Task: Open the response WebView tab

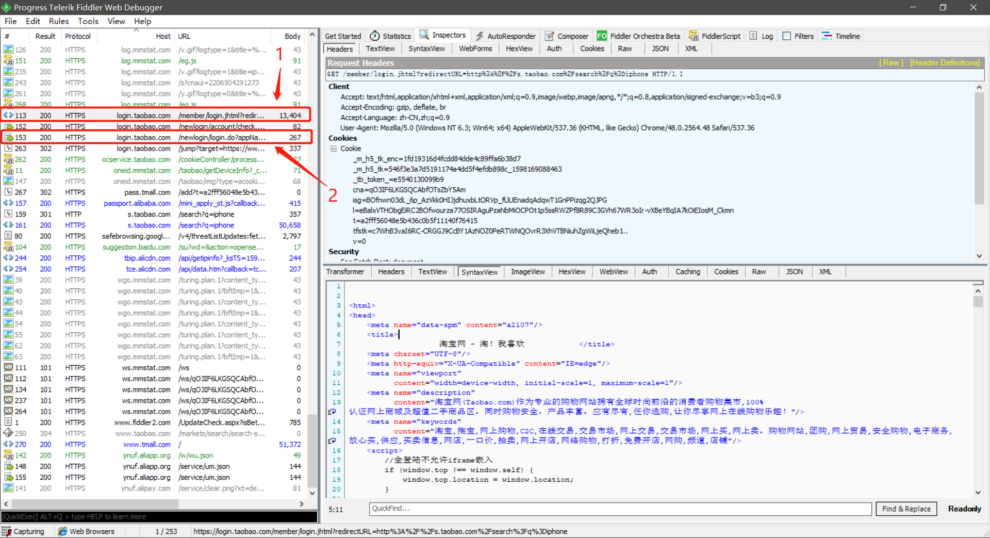Action: (613, 272)
